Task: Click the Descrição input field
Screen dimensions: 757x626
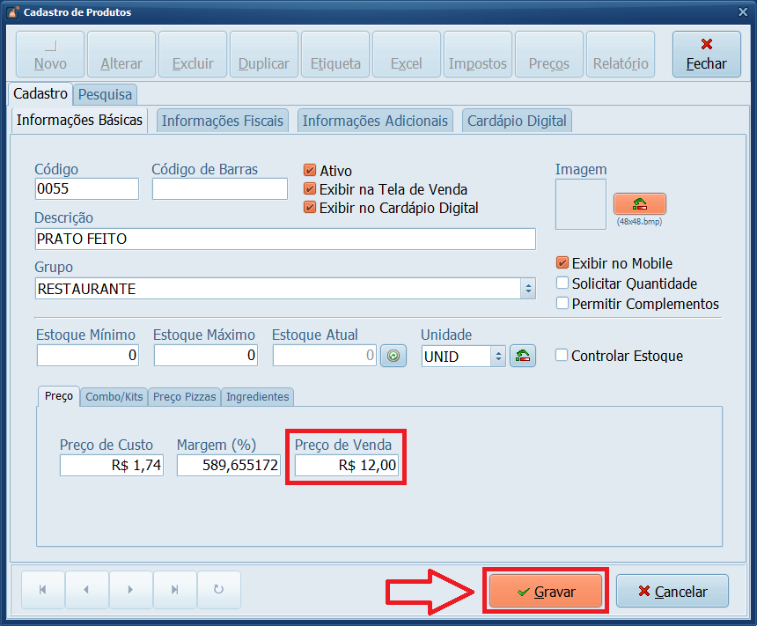Action: click(285, 239)
